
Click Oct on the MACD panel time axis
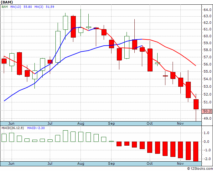(x=150, y=163)
